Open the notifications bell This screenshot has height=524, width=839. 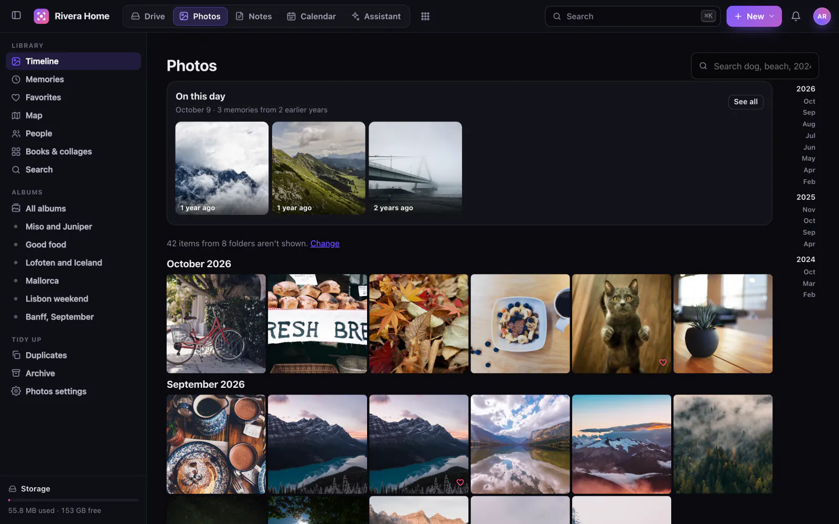795,16
